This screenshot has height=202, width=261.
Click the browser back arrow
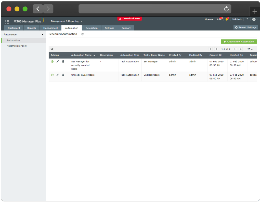pyautogui.click(x=38, y=9)
